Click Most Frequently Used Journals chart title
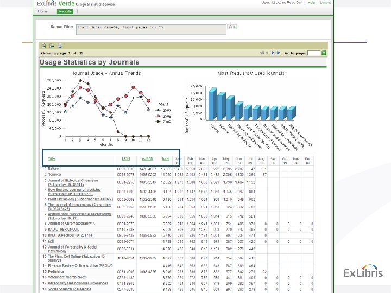This screenshot has height=293, width=391. click(250, 73)
